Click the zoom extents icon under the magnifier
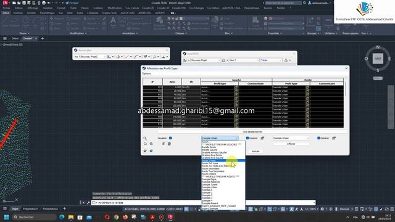 [x=145, y=144]
